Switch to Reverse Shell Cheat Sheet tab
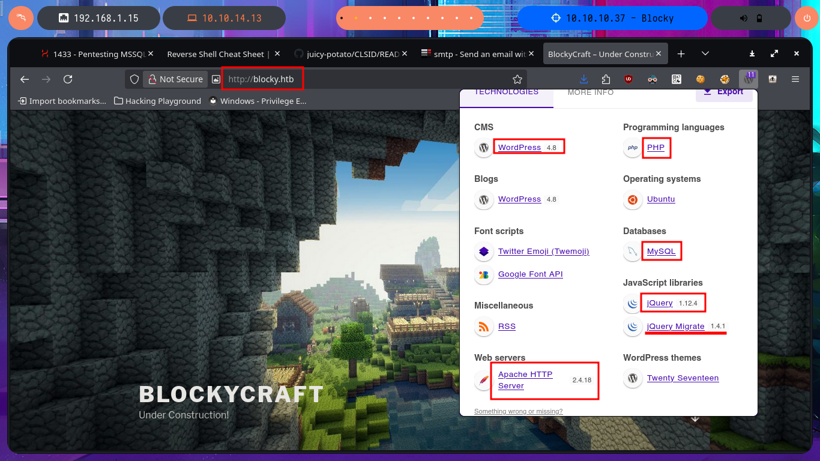The image size is (820, 461). [x=218, y=54]
